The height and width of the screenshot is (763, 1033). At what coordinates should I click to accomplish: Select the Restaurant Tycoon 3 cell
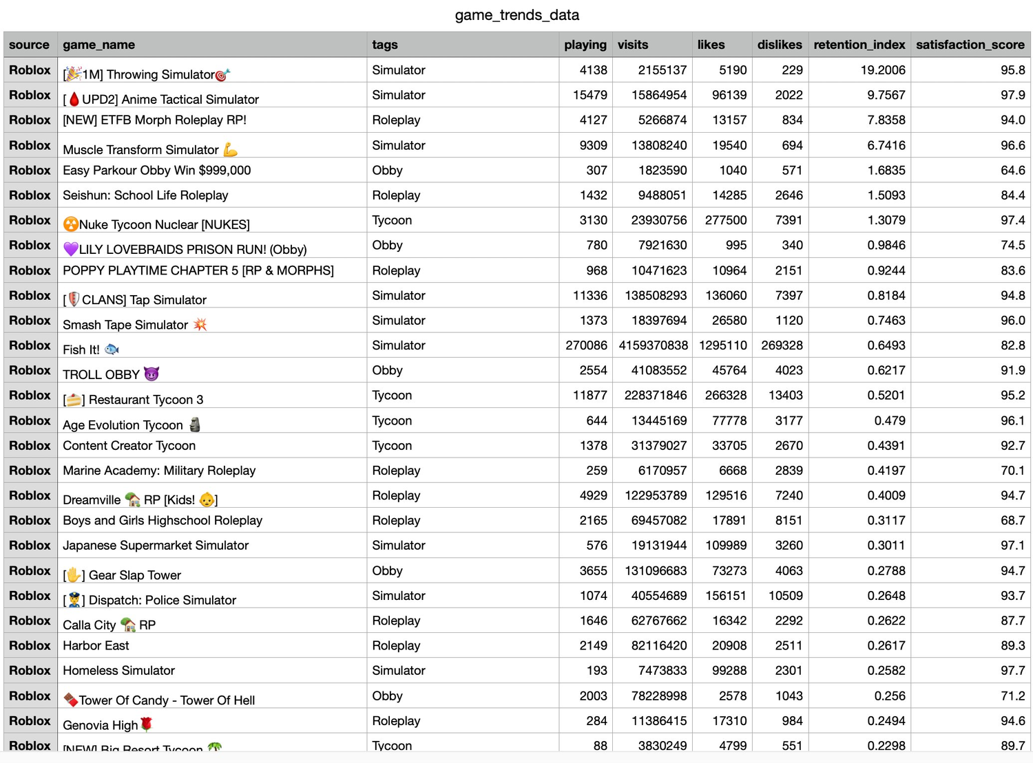click(x=212, y=395)
